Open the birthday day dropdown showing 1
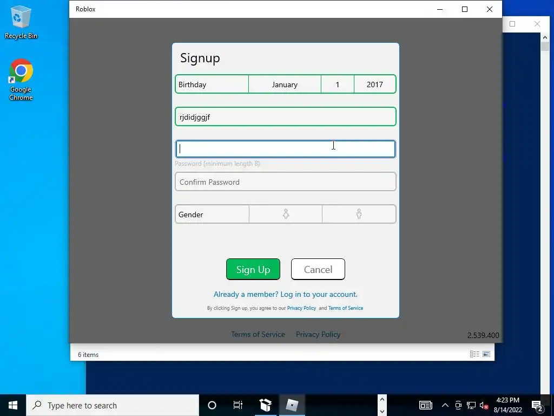This screenshot has width=554, height=416. click(x=338, y=84)
